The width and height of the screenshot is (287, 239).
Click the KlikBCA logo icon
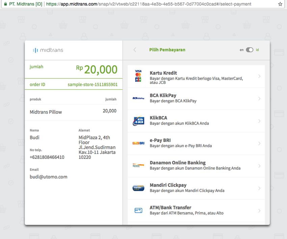(x=138, y=121)
